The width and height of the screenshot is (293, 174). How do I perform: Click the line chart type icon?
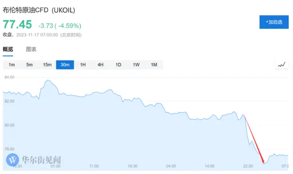[282, 65]
